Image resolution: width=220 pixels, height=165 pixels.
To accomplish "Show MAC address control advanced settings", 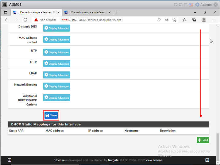I will [x=56, y=40].
